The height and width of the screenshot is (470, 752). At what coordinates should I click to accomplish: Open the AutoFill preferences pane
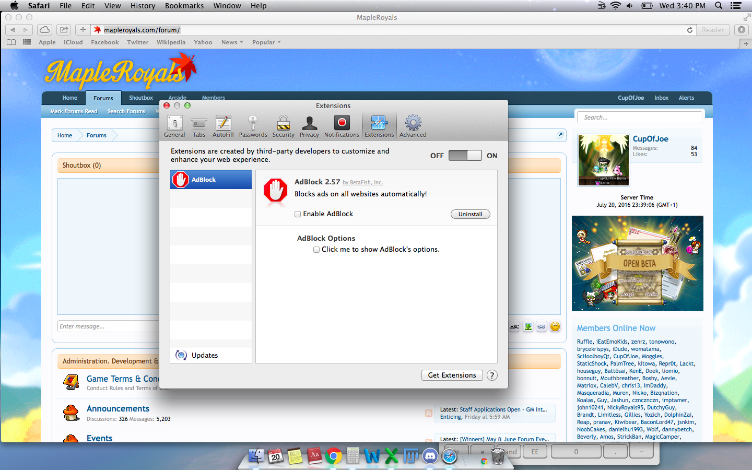point(223,126)
